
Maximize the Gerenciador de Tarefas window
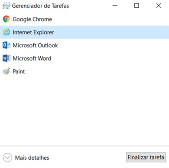pyautogui.click(x=136, y=6)
